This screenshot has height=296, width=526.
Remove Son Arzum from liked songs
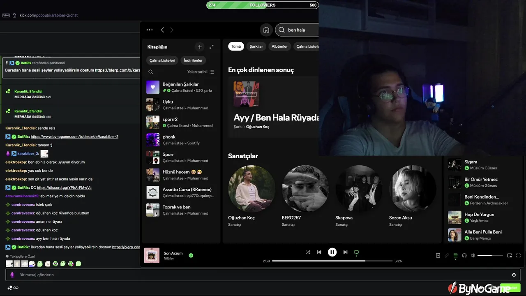pyautogui.click(x=191, y=255)
